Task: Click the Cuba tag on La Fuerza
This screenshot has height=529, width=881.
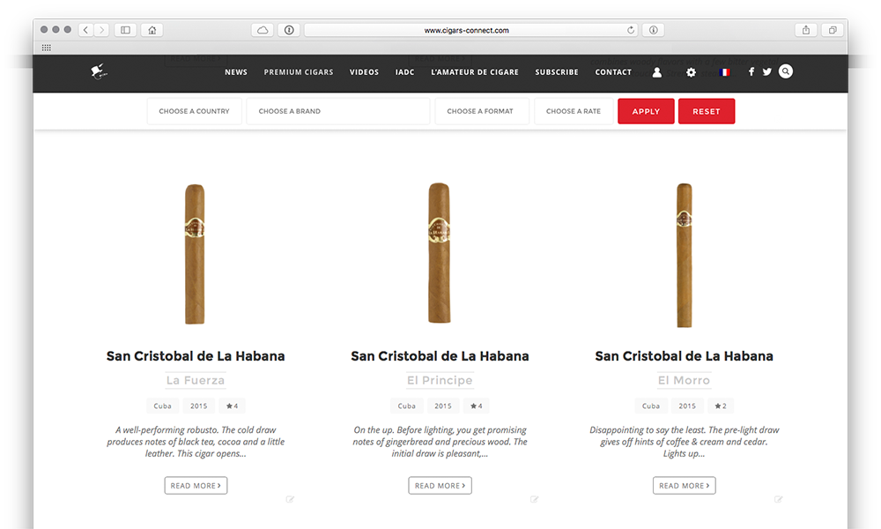Action: 162,406
